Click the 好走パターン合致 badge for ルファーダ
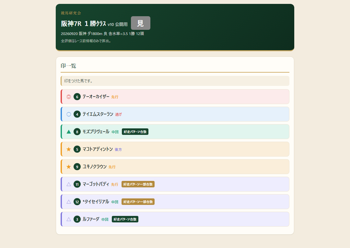Viewport: 350px width, 248px height. click(x=125, y=219)
